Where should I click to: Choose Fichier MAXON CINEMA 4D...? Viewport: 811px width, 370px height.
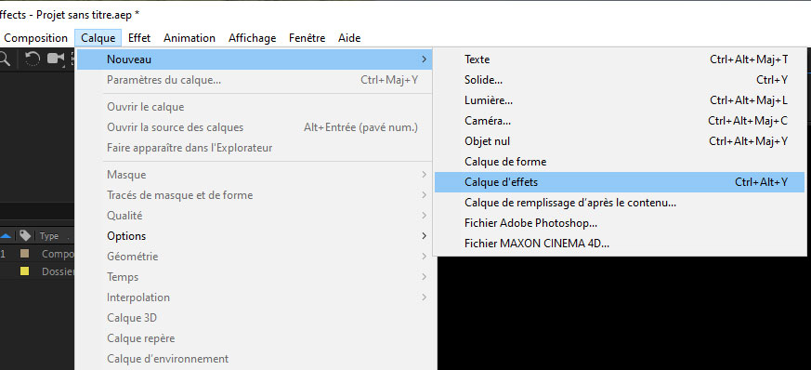pyautogui.click(x=620, y=244)
